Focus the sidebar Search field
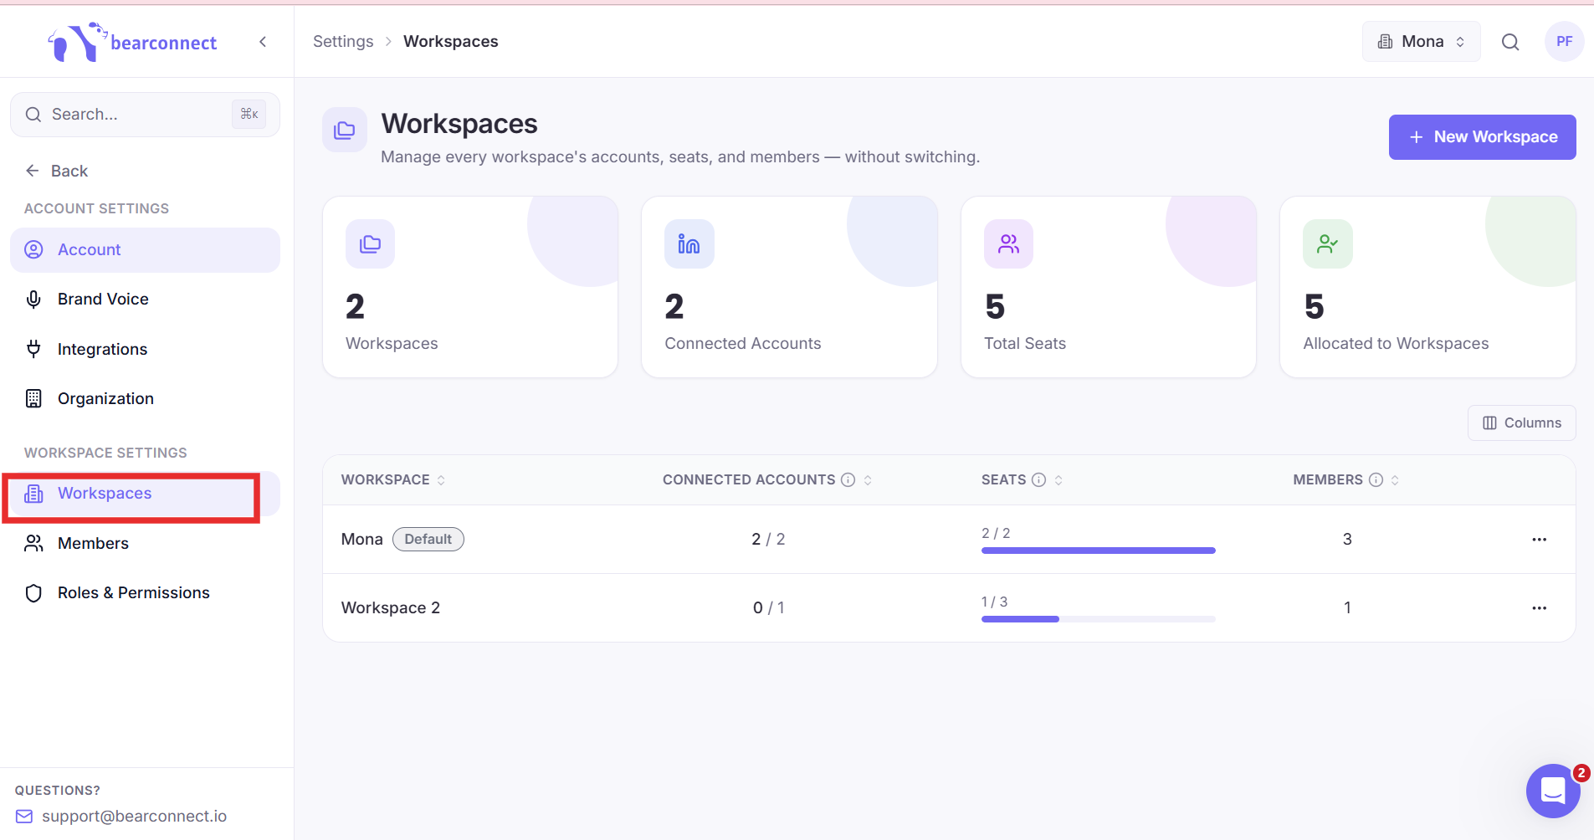This screenshot has height=840, width=1594. coord(145,115)
